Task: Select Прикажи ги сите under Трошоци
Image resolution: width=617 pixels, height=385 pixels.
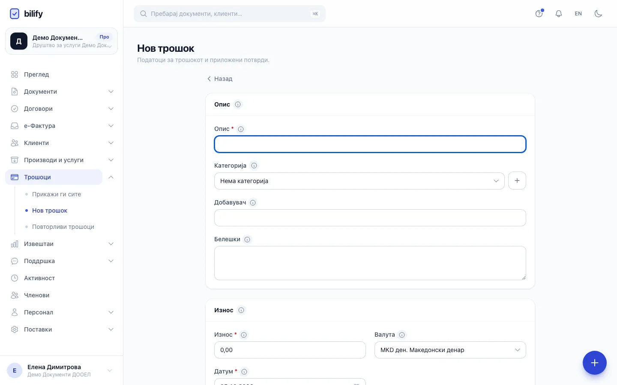Action: point(57,194)
